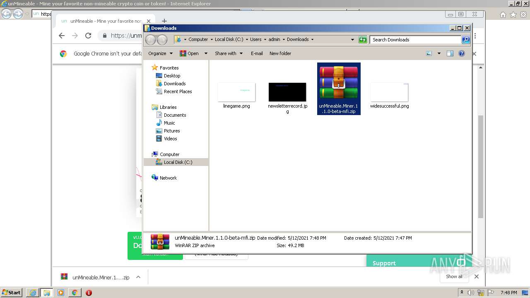This screenshot has height=298, width=530.
Task: Click the Internet Explorer Home icon
Action: [x=503, y=14]
